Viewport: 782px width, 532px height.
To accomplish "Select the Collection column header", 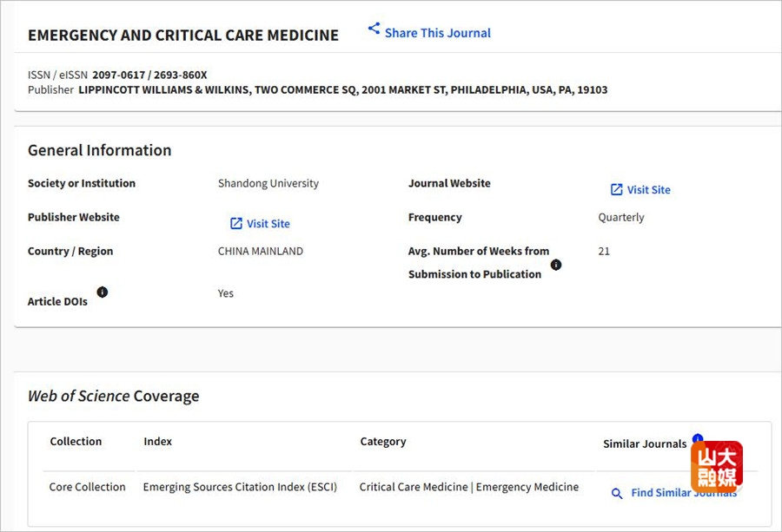I will point(76,442).
